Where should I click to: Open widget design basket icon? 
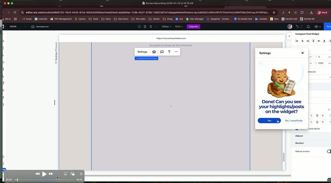click(154, 52)
